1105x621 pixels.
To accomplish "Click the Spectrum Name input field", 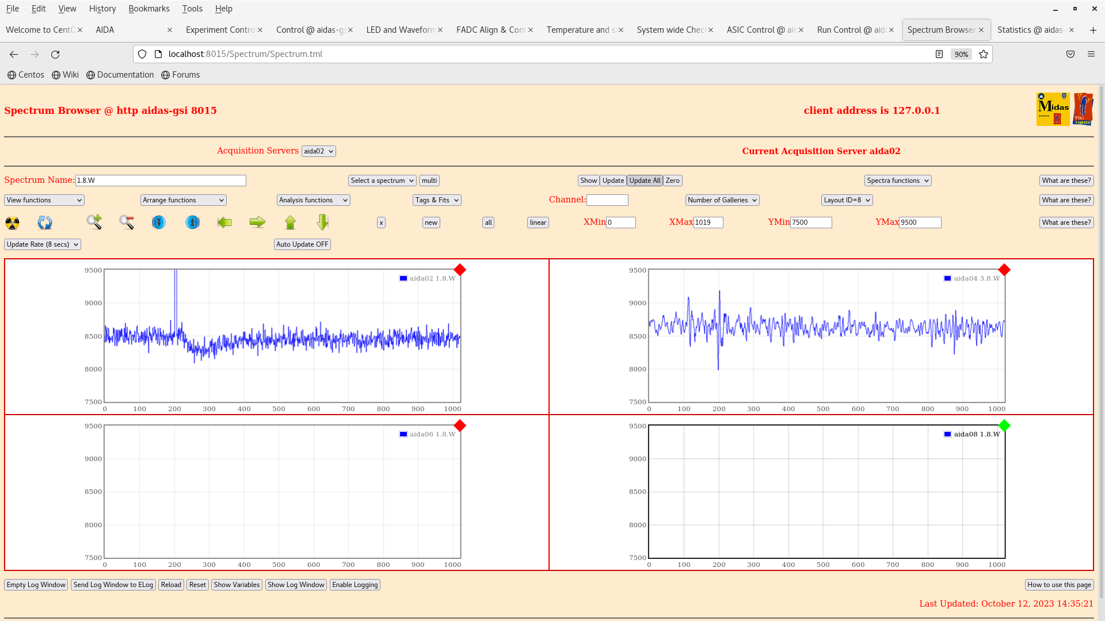I will coord(161,181).
